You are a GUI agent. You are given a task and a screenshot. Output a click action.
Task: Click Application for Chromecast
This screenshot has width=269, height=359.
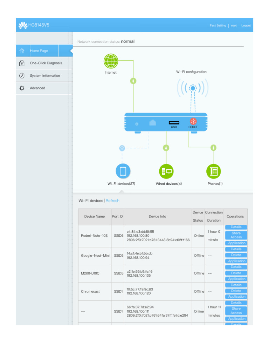236,297
